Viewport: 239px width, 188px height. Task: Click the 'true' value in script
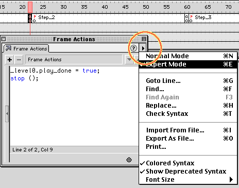coord(90,71)
